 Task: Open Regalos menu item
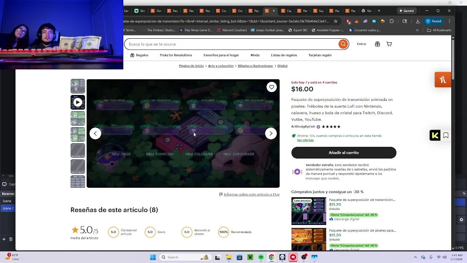142,55
